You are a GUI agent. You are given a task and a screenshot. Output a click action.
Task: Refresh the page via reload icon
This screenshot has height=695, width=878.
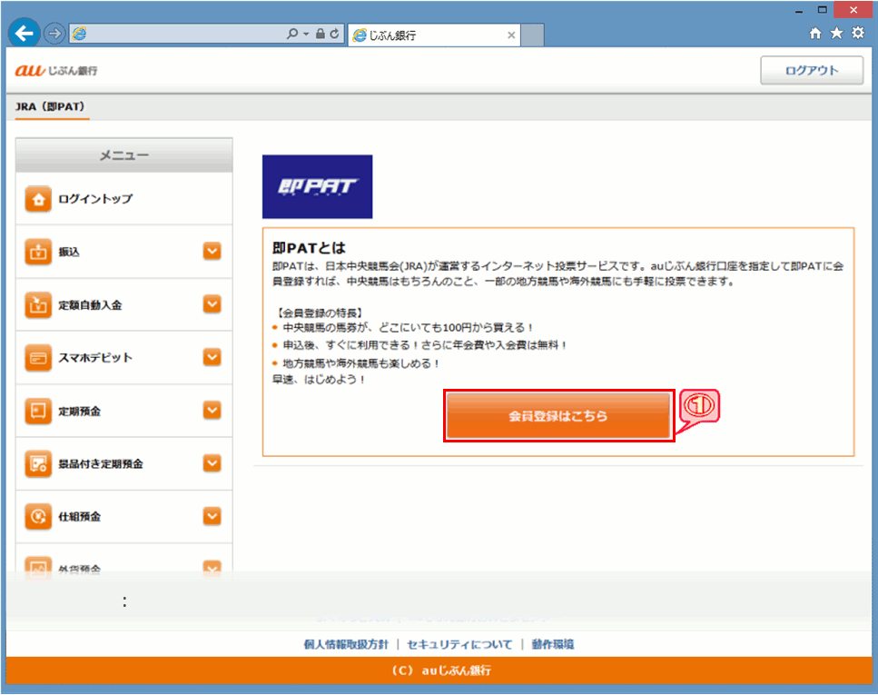coord(334,35)
